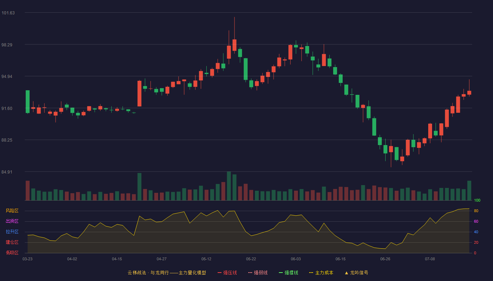Click the 拉升区 zone label
This screenshot has height=281, width=493.
12,232
